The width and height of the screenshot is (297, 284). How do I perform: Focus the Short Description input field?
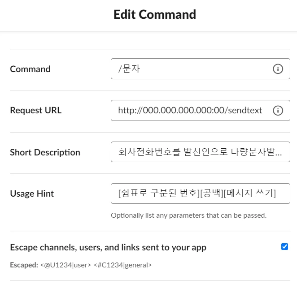201,152
